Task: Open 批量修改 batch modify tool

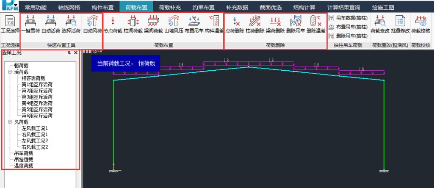Action: 400,25
